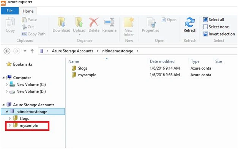Screen dimensions: 238x149
Task: Select nitindemostorage in the tree
Action: [x=33, y=111]
